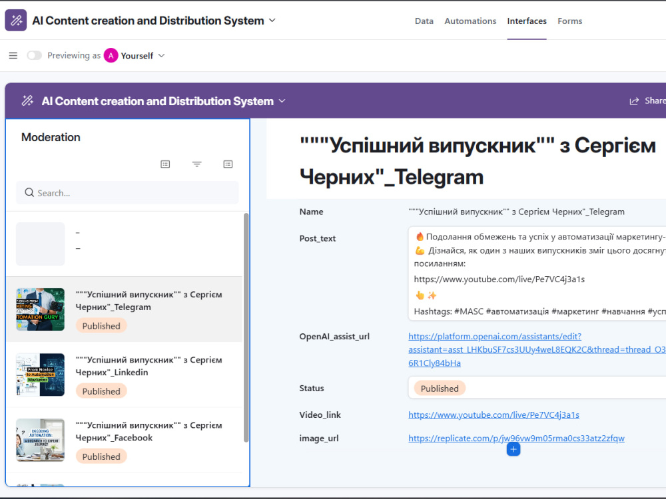Click the large record title heading

[478, 161]
